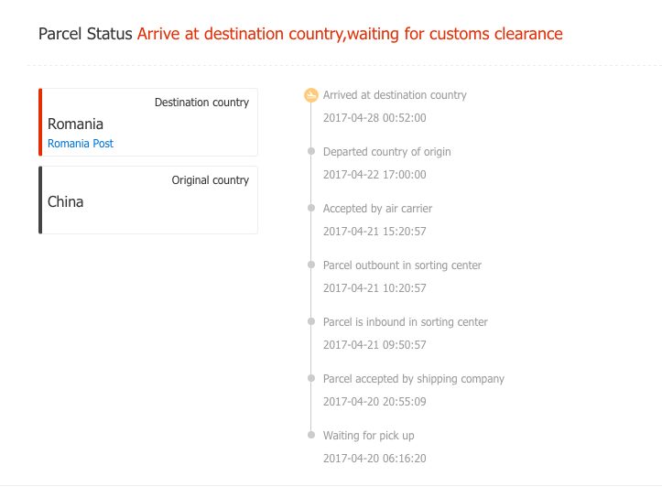Viewport: 662px width, 487px height.
Task: Click the orange airplane arrival status icon
Action: tap(311, 95)
